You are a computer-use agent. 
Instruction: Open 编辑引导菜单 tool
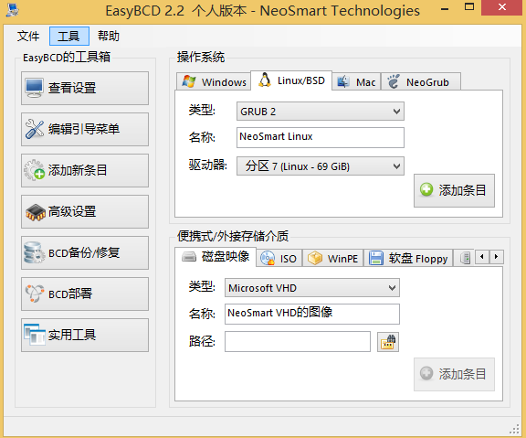click(x=85, y=129)
